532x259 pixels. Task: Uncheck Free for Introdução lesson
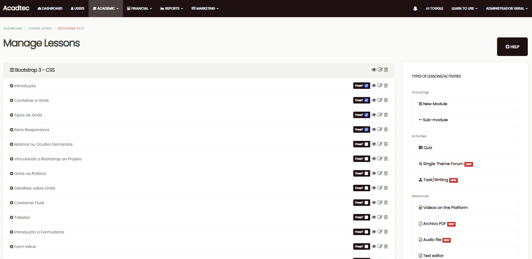click(x=366, y=86)
